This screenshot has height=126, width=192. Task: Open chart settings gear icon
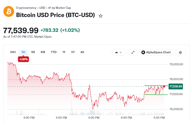[180, 52]
